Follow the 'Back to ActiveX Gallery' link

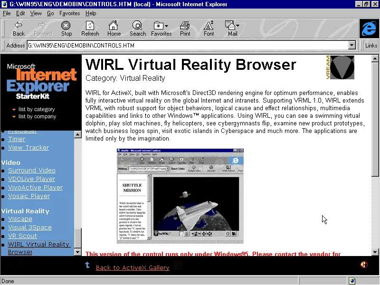point(132,267)
